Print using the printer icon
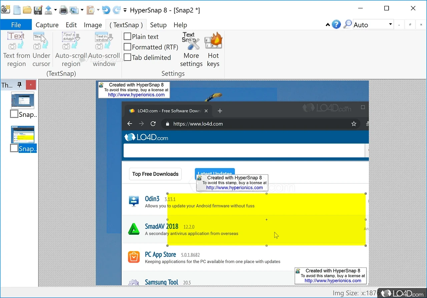Image resolution: width=427 pixels, height=298 pixels. coord(63,10)
